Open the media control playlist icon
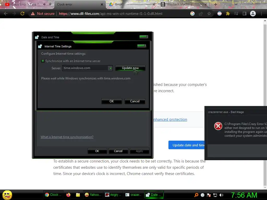 [x=236, y=14]
